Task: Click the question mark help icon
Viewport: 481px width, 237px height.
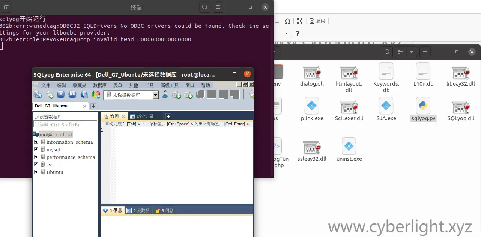Action: (297, 33)
